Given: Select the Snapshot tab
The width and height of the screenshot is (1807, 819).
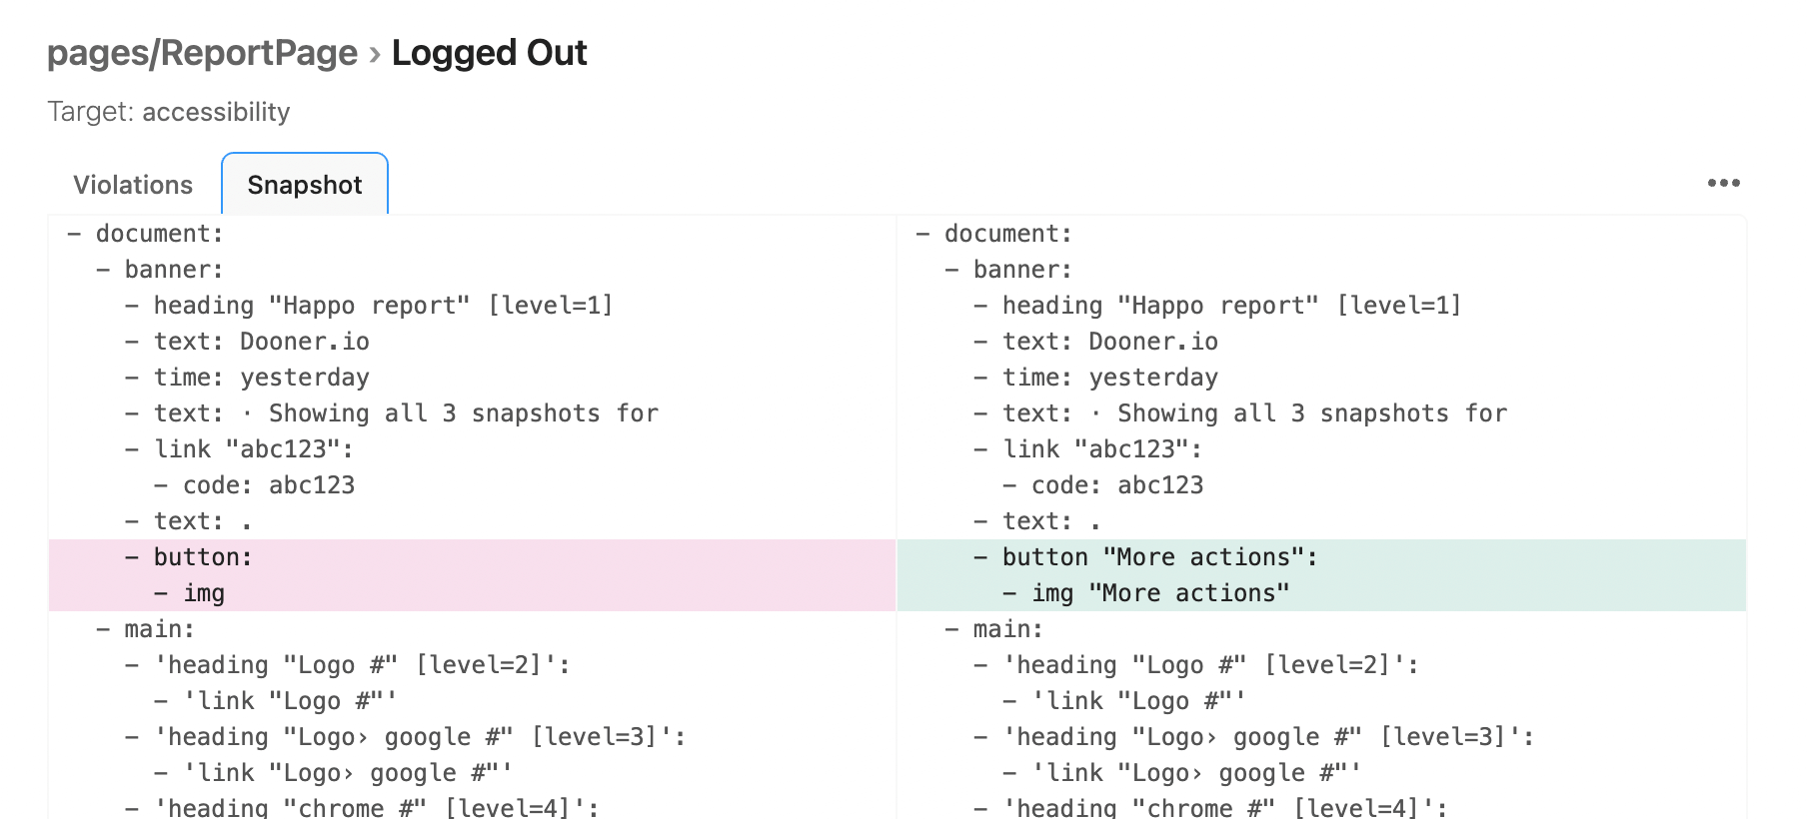Looking at the screenshot, I should pos(305,185).
